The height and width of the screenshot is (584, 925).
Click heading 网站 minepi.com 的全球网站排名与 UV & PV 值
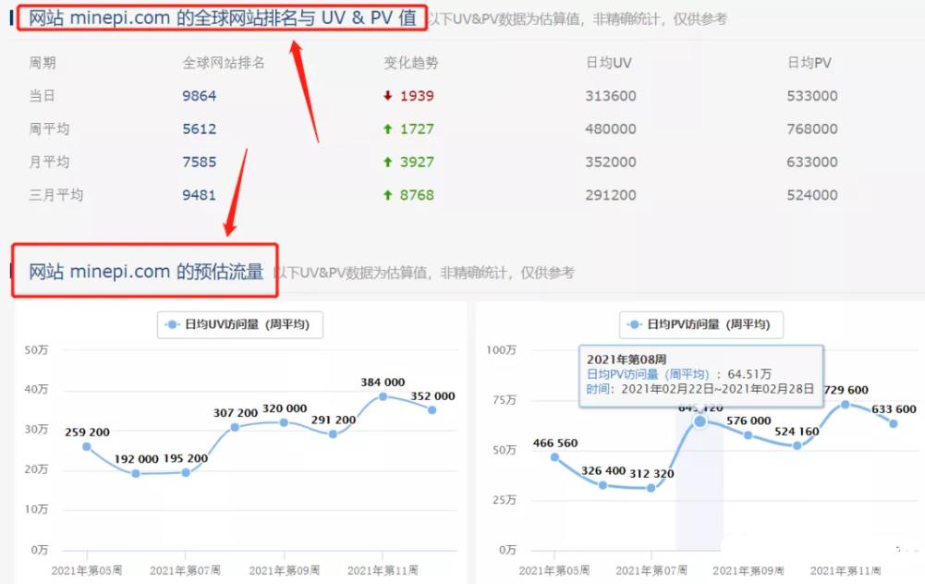pyautogui.click(x=223, y=18)
